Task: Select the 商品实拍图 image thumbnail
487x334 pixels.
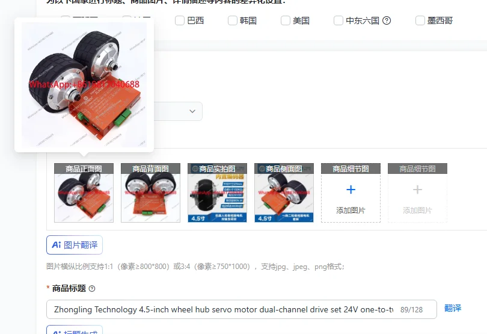Action: (217, 193)
